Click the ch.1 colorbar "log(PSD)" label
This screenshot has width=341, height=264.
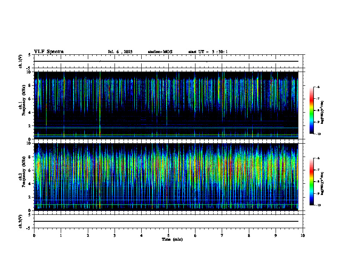click(322, 112)
